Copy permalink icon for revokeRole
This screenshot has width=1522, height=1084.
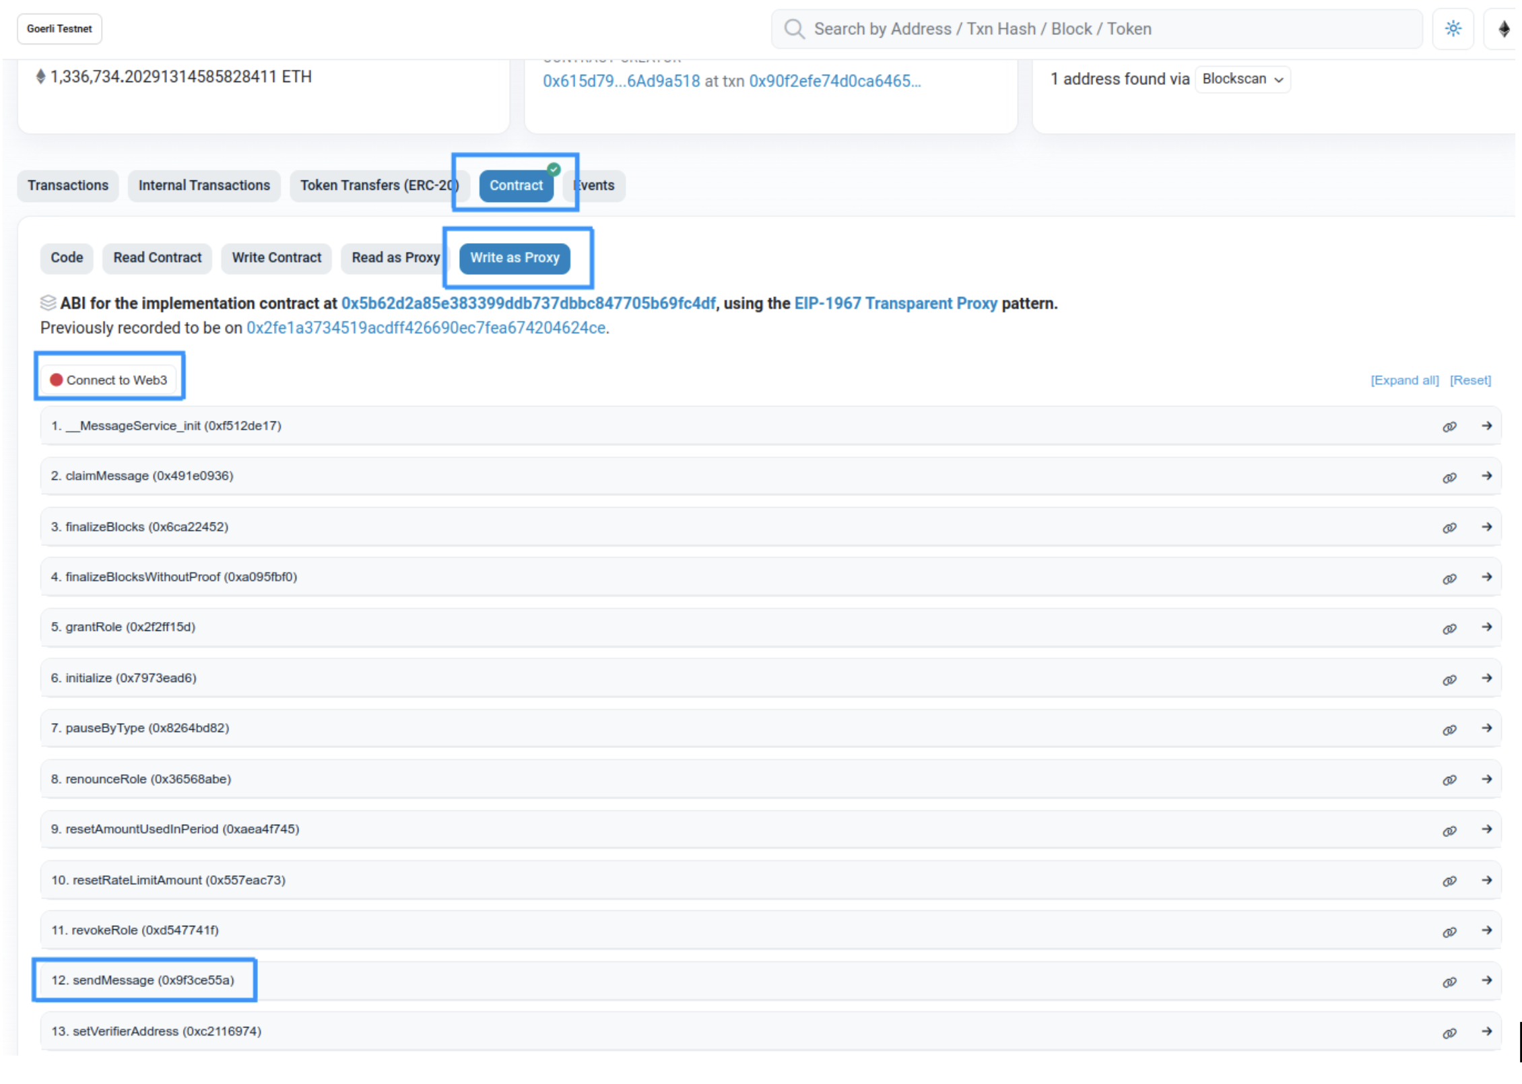[1449, 932]
